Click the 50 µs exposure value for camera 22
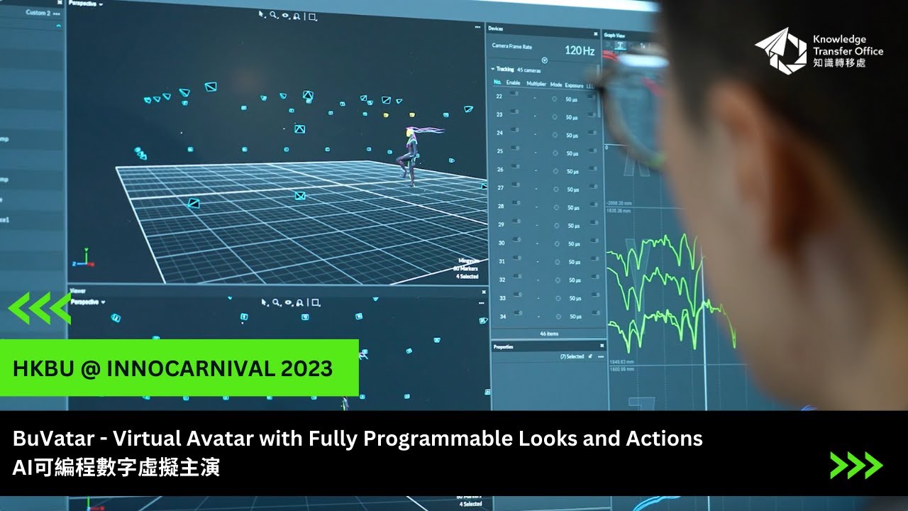Viewport: 908px width, 511px height. (x=572, y=99)
